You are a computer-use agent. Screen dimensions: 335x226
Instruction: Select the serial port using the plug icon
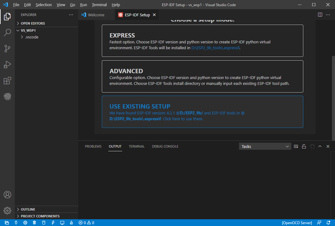click(16, 222)
